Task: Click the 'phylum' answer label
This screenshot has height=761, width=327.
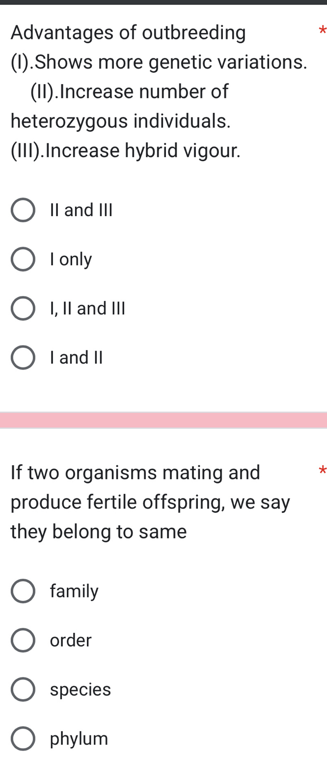Action: (x=79, y=738)
